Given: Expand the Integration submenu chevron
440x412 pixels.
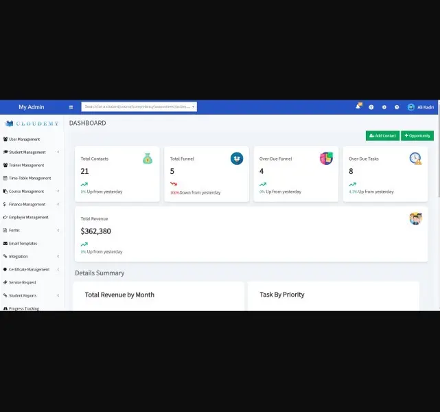Looking at the screenshot, I should (x=58, y=256).
